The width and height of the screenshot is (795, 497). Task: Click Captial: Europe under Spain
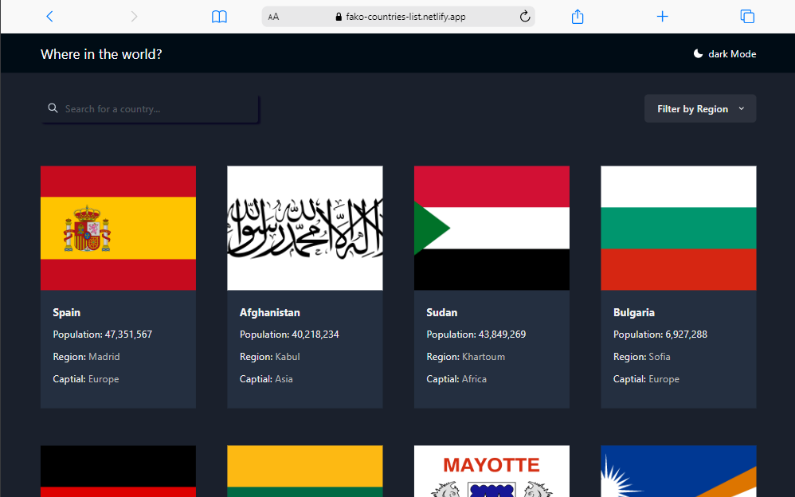point(86,379)
